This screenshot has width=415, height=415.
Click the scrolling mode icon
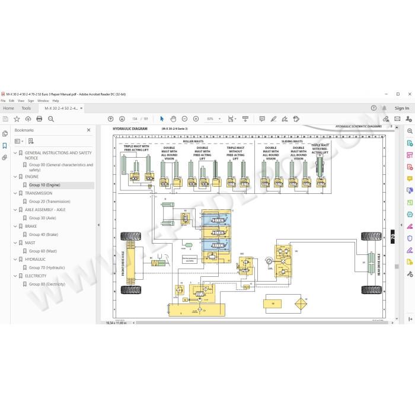tap(245, 119)
